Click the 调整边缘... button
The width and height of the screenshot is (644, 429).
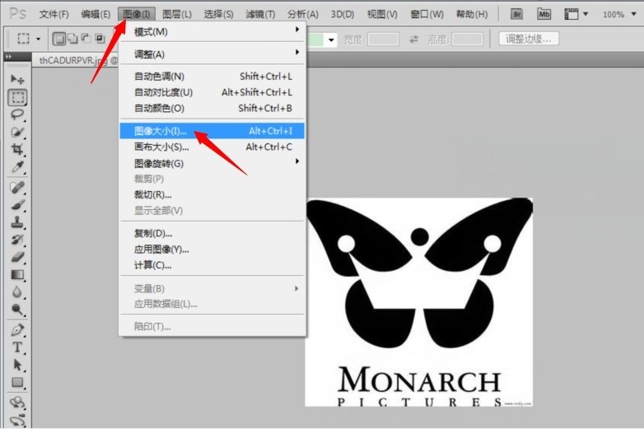coord(530,39)
